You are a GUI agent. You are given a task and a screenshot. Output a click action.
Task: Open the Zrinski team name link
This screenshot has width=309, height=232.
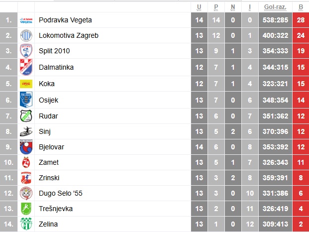tap(49, 178)
